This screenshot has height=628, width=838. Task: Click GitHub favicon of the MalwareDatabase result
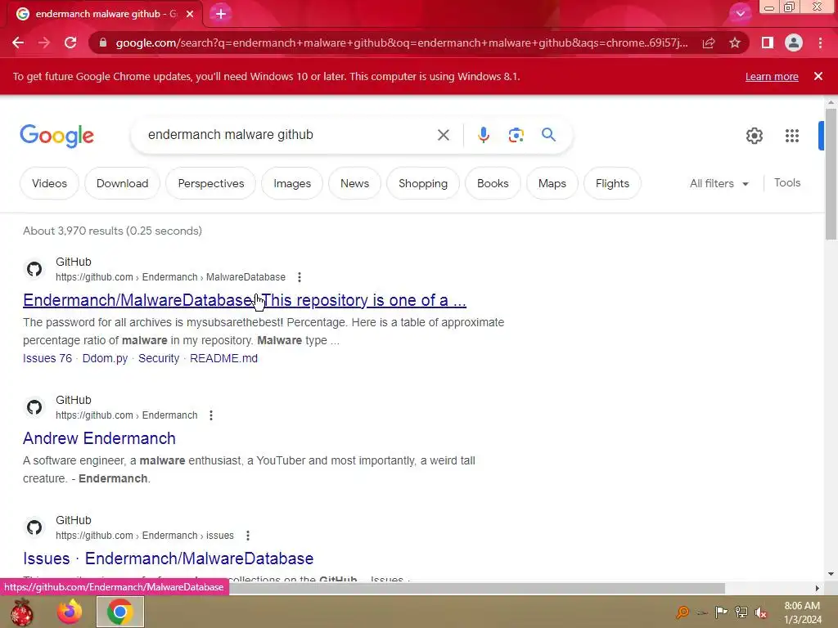34,268
